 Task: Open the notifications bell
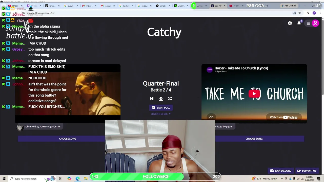[x=299, y=23]
